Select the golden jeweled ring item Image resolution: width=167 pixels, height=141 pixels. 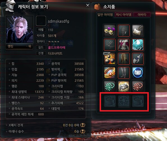coord(110,72)
